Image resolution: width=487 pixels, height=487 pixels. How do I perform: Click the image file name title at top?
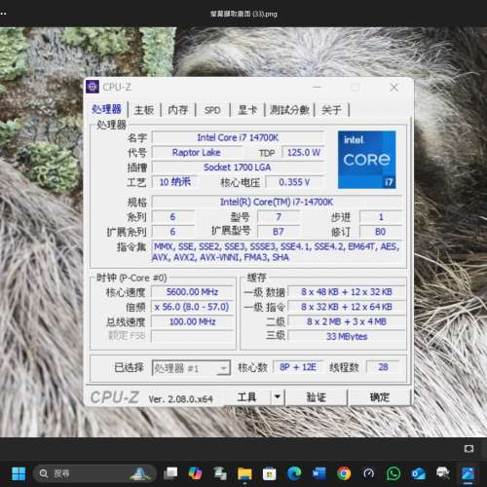243,14
